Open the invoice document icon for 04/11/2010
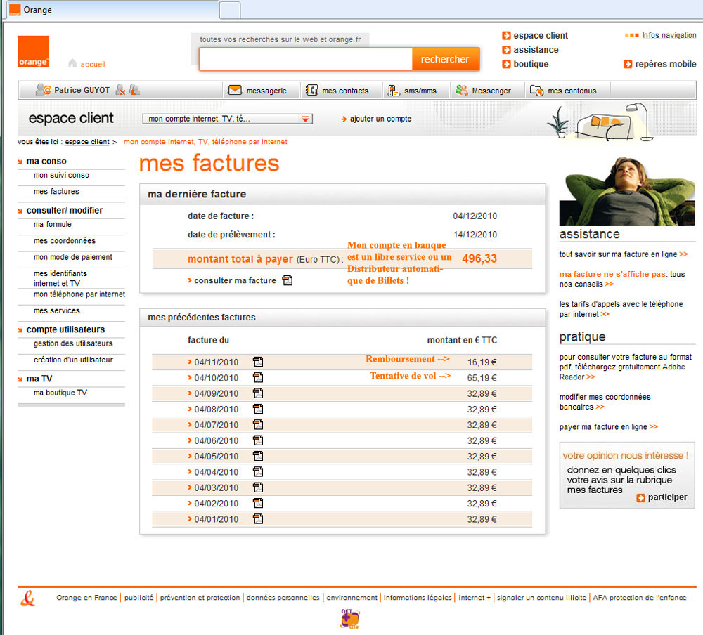 258,362
